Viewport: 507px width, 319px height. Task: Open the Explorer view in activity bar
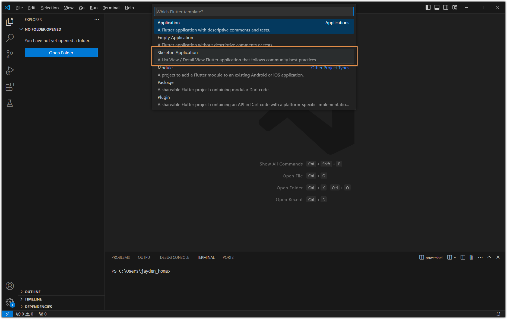pyautogui.click(x=10, y=22)
